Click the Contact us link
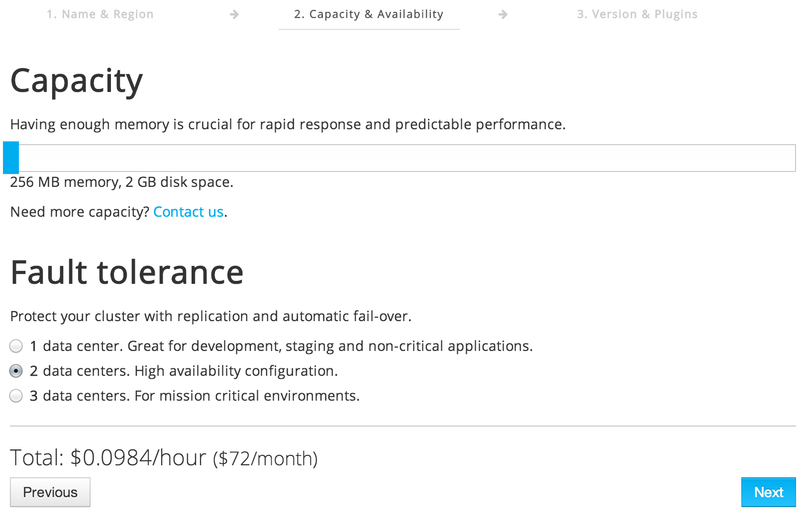The image size is (806, 516). click(188, 212)
